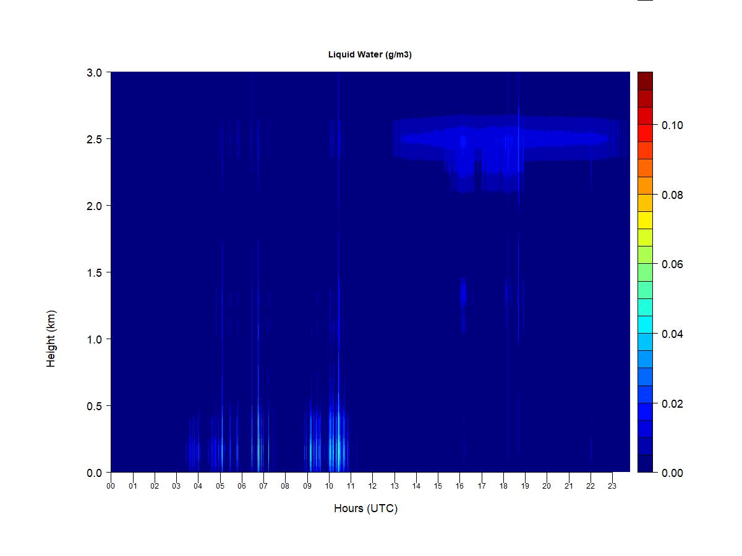Viewport: 742px width, 556px height.
Task: Click the Liquid Water (g/m3) chart title
Action: pyautogui.click(x=370, y=54)
